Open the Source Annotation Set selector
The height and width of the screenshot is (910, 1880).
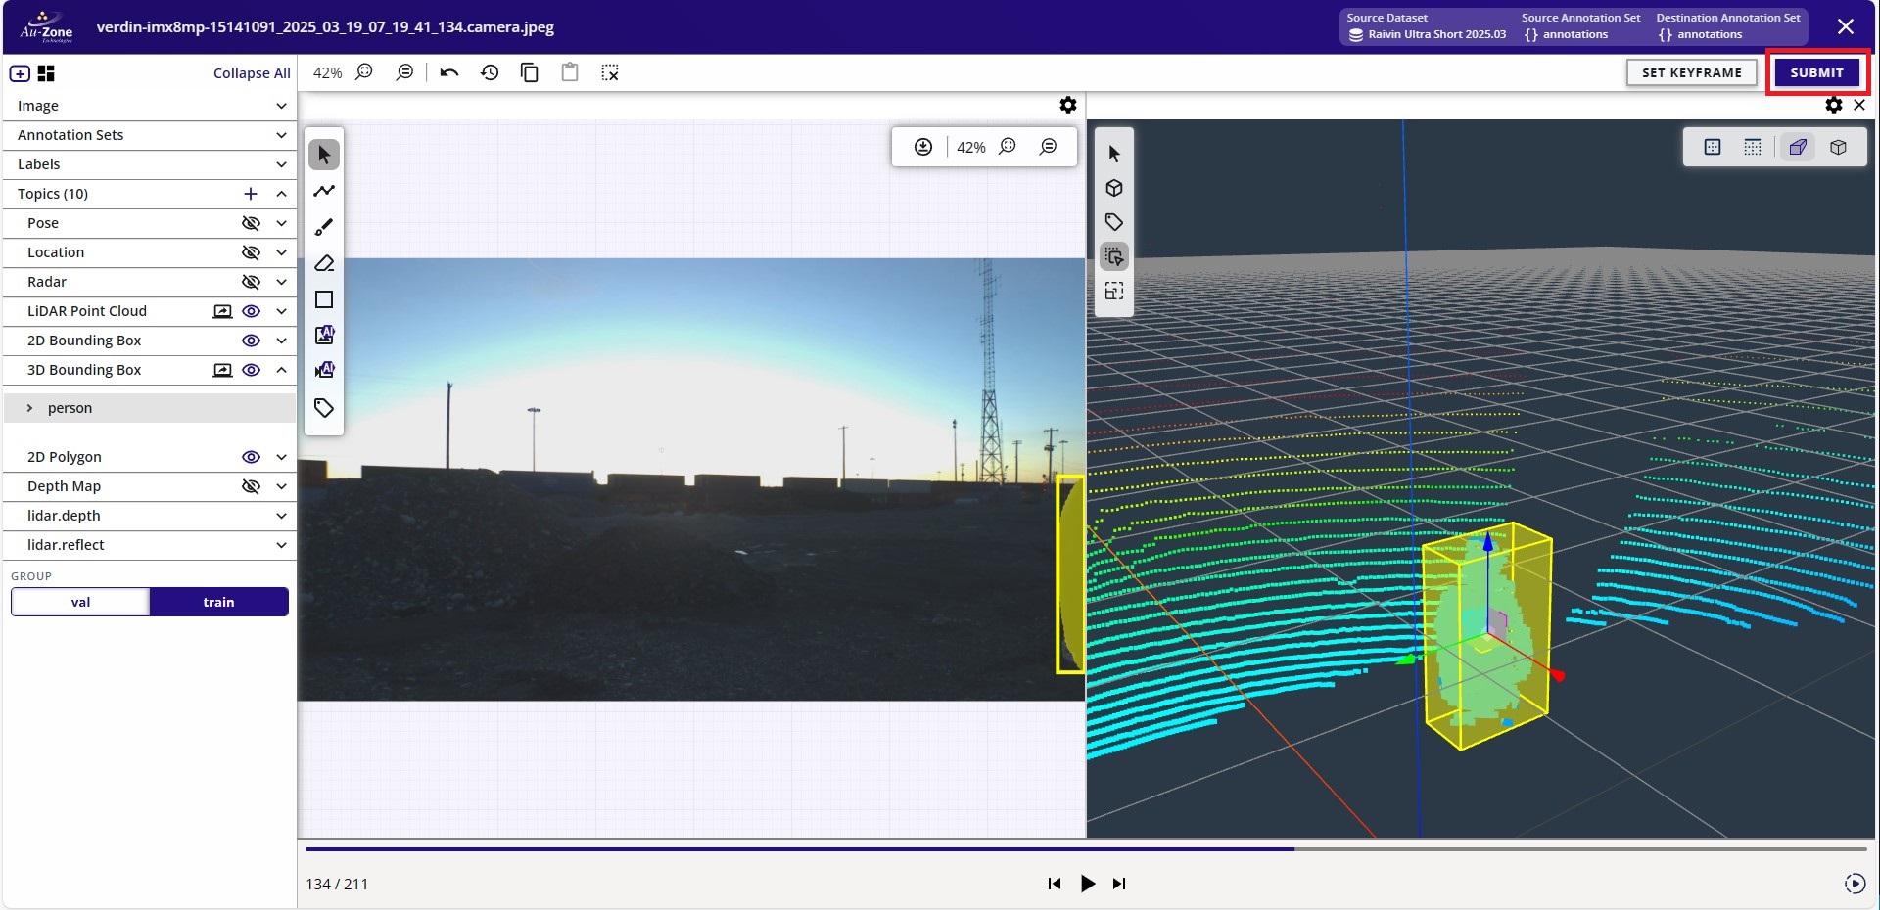[x=1580, y=26]
